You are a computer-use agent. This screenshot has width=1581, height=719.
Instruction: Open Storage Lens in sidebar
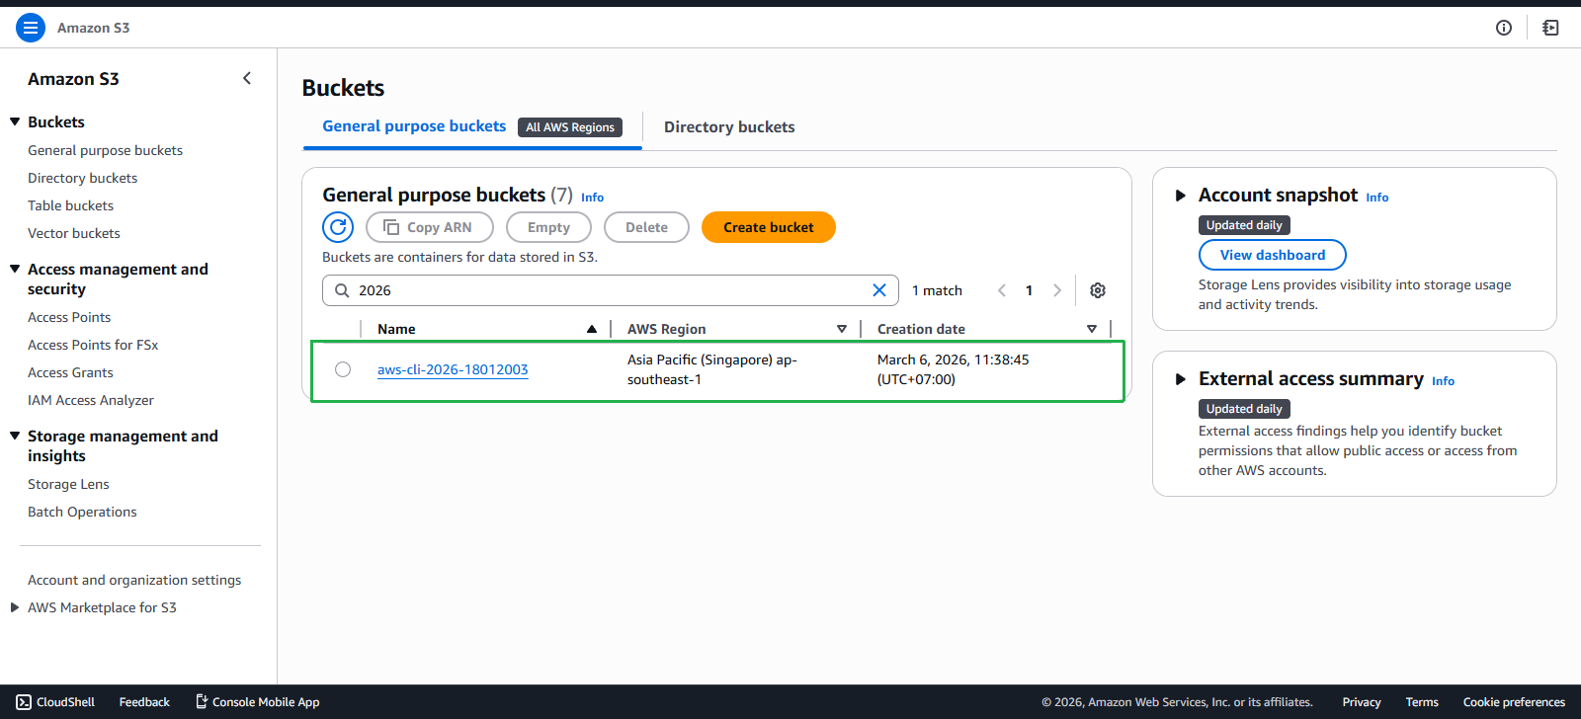click(68, 484)
